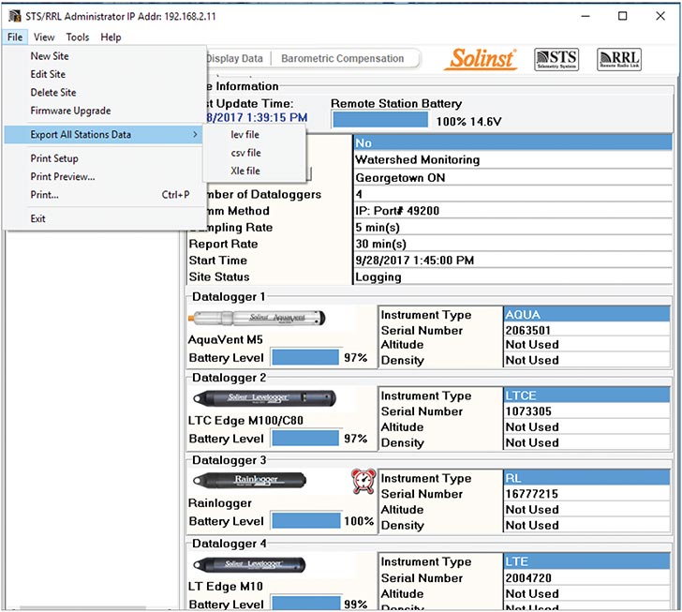Click 'Logging' site status value
Screen dimensions: 682x612
click(x=378, y=277)
